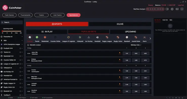Click the red SPORTS button
Viewport: 187px width, 99px height.
click(x=57, y=24)
